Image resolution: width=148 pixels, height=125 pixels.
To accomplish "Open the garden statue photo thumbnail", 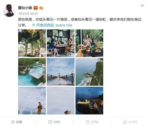I will point(32,43).
